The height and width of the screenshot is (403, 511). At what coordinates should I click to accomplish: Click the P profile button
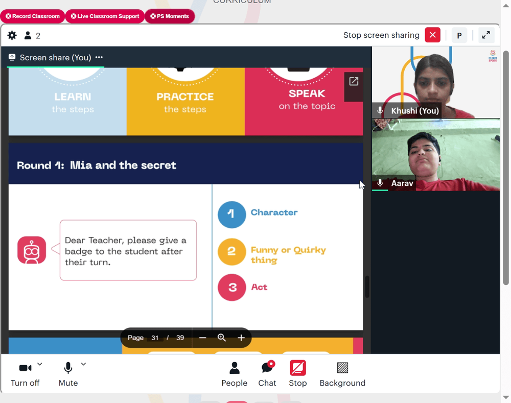pyautogui.click(x=459, y=35)
